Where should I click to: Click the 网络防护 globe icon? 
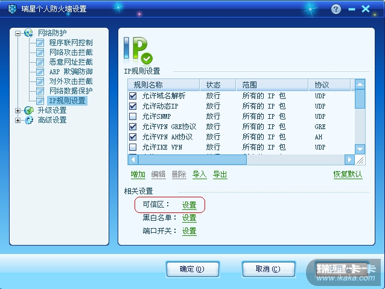click(28, 33)
